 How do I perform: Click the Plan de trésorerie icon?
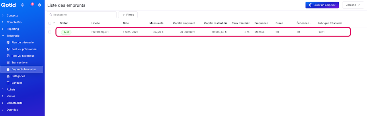8,43
